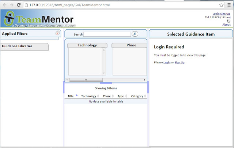Click the TeamMentor logo
Screen dimensions: 234x148
point(38,19)
